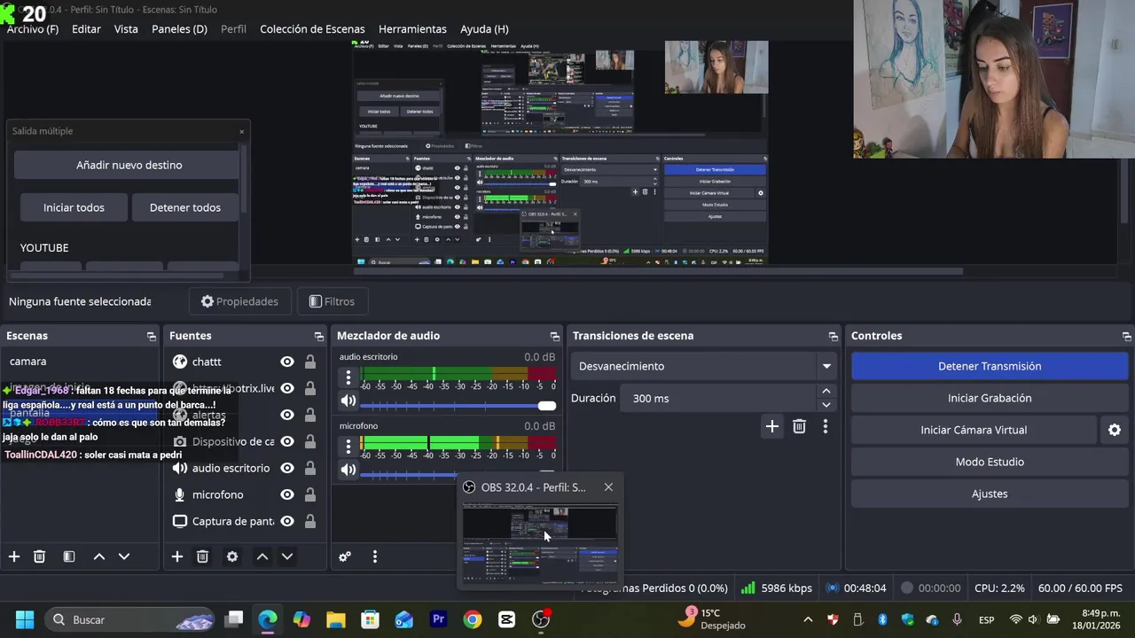Click Detener todos button
The width and height of the screenshot is (1135, 638).
point(185,207)
